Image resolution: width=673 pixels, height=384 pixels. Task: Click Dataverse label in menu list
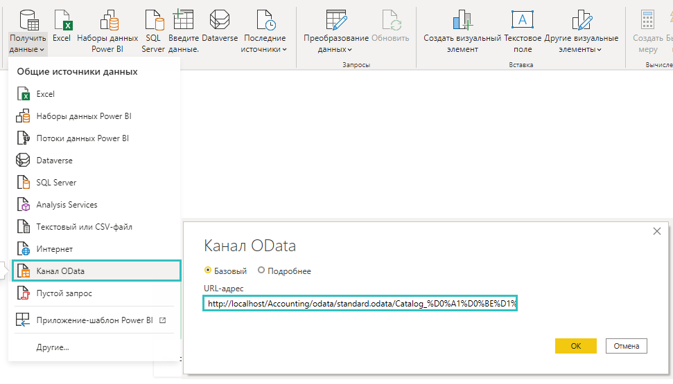coord(55,161)
